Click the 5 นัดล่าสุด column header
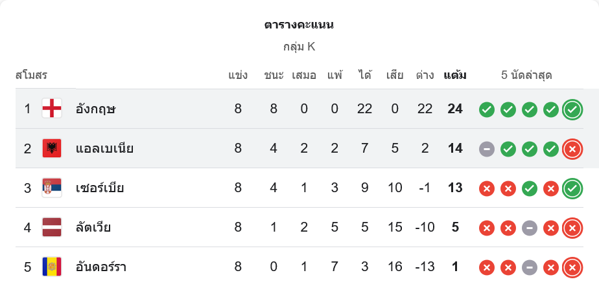 coord(526,75)
